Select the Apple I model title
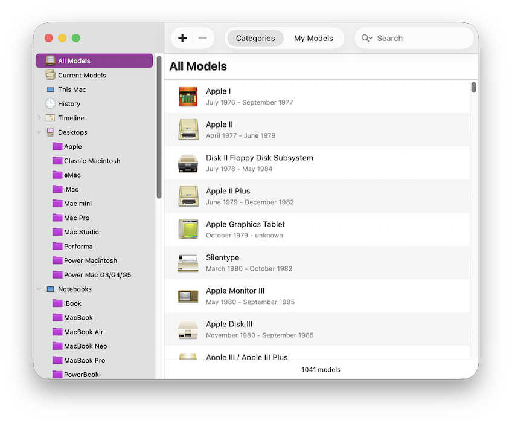The width and height of the screenshot is (512, 423). coord(218,91)
